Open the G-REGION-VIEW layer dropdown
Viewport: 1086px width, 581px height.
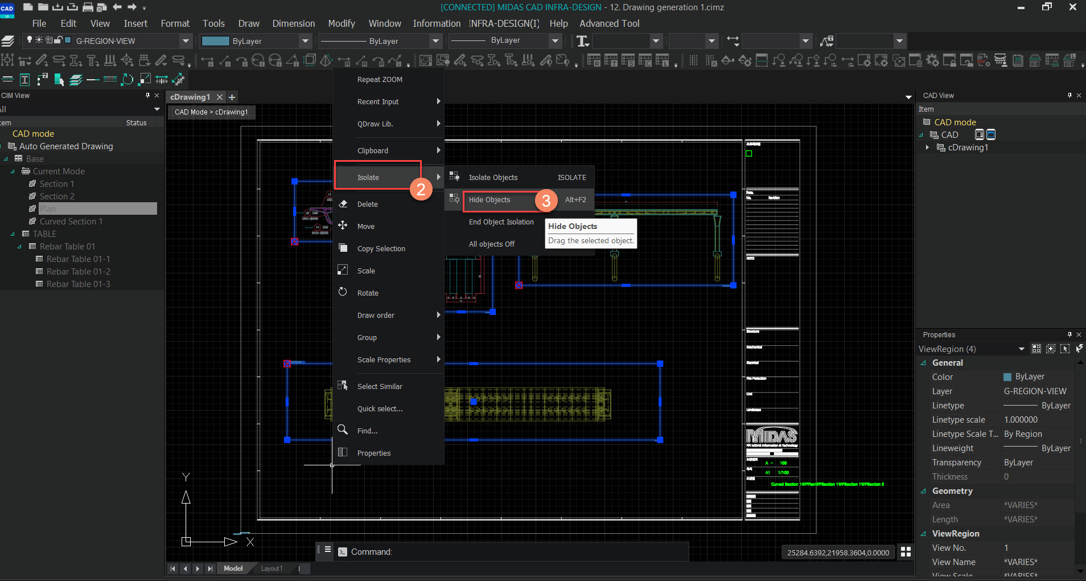point(186,41)
